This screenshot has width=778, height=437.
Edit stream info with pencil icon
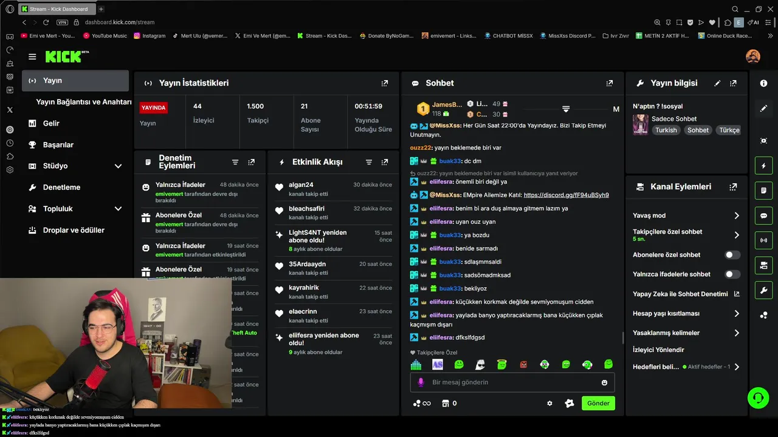[x=717, y=83]
